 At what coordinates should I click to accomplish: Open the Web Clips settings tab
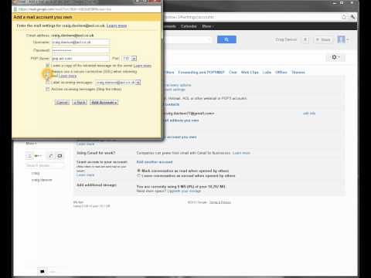[x=250, y=73]
